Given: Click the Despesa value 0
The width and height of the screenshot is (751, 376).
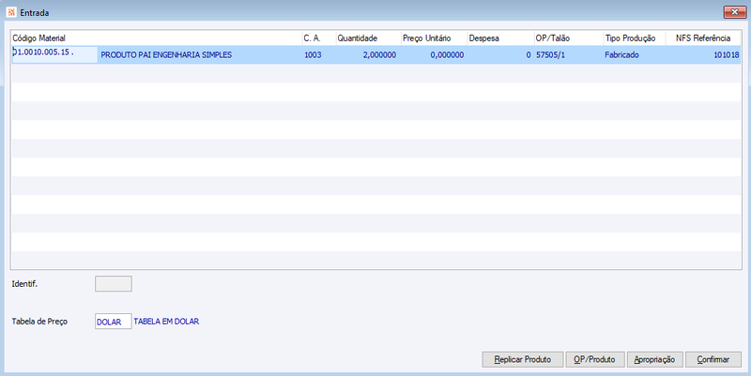Looking at the screenshot, I should (529, 55).
